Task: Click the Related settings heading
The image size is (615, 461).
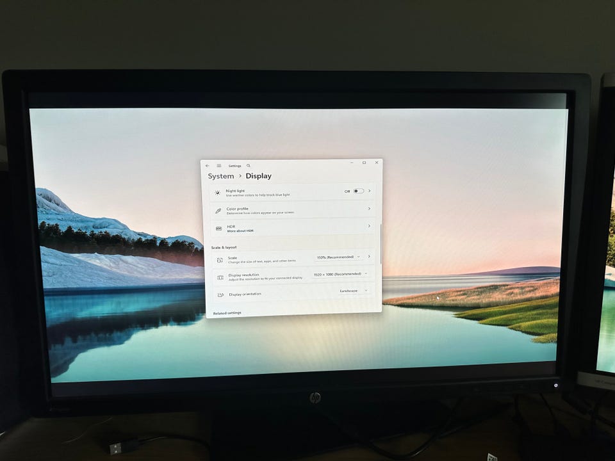Action: [x=227, y=313]
